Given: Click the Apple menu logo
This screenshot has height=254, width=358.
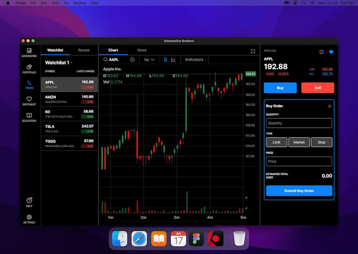Looking at the screenshot, I should click(x=8, y=3).
